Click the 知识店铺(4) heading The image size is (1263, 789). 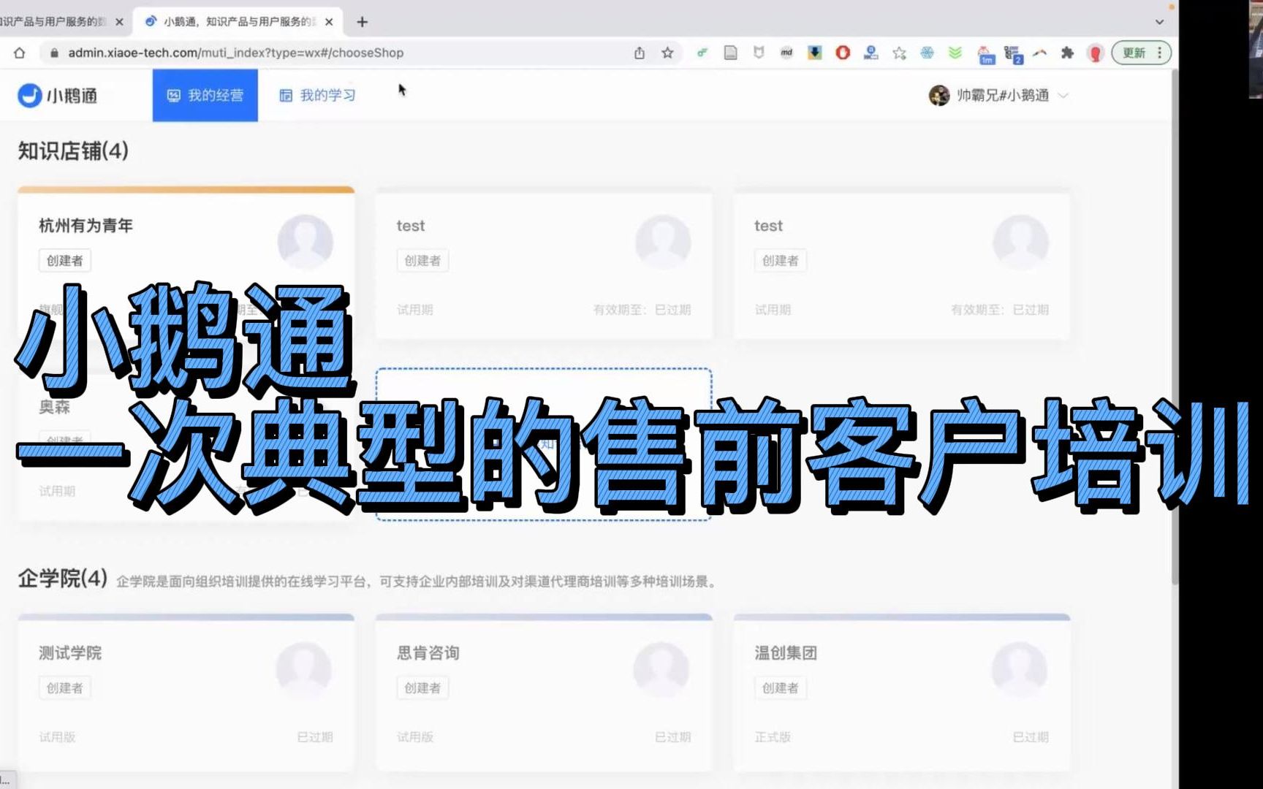click(73, 151)
